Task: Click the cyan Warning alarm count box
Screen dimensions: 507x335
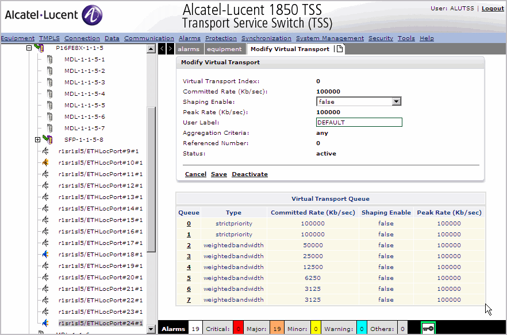Action: 362,329
